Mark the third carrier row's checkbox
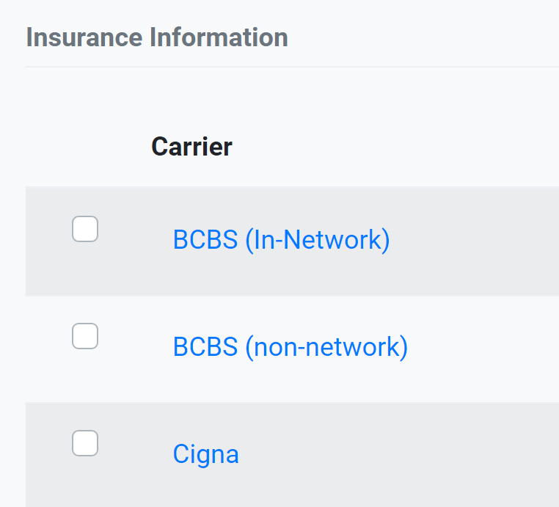Viewport: 559px width, 507px height. [x=85, y=443]
